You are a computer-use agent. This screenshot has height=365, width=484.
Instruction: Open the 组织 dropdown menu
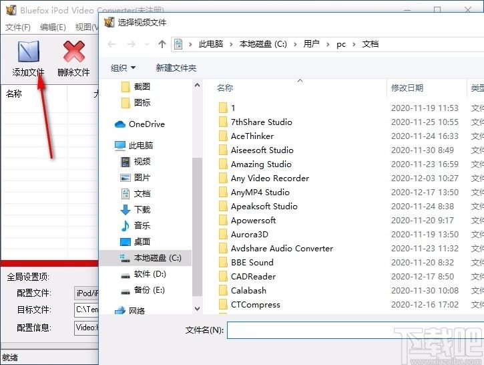(123, 68)
